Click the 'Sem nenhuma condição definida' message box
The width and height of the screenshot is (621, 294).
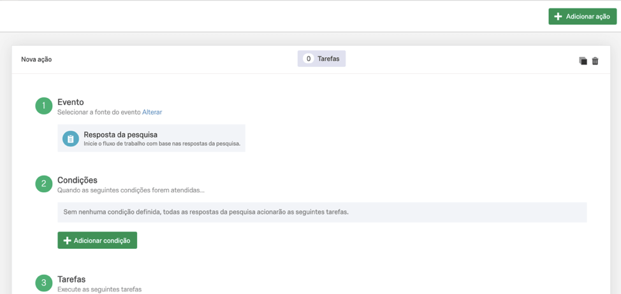322,212
